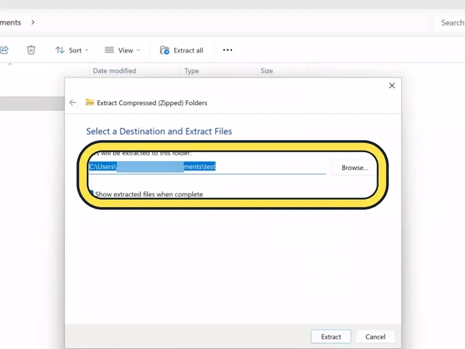The height and width of the screenshot is (349, 465).
Task: Click the Search box in File Explorer
Action: pyautogui.click(x=449, y=23)
